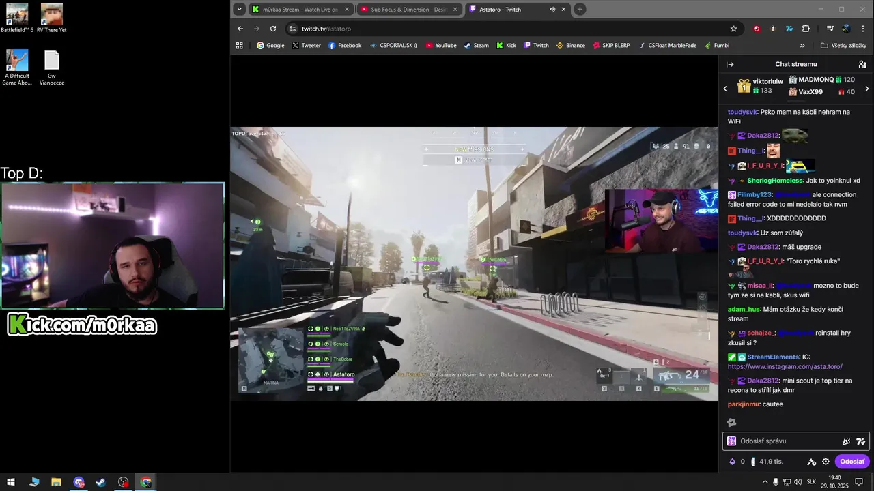Open the chat community users list icon
The image size is (874, 491).
coord(862,64)
